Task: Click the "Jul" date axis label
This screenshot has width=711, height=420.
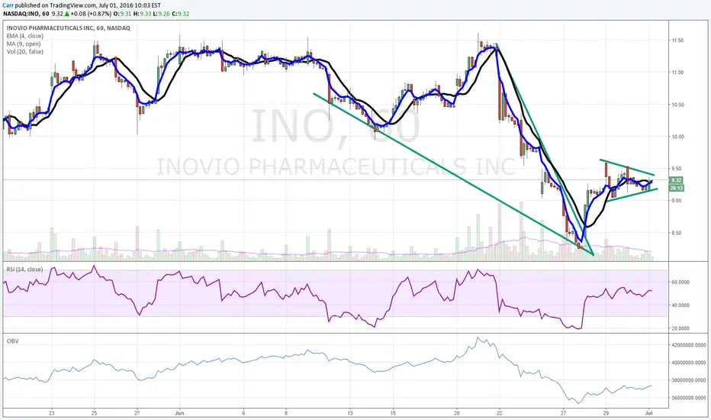Action: coord(648,413)
